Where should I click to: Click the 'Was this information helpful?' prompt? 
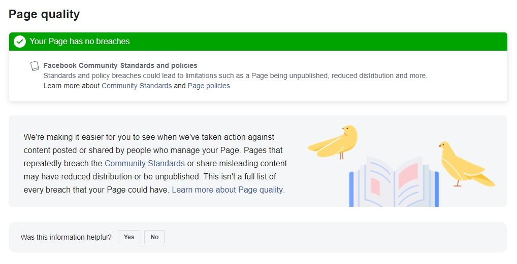[x=66, y=237]
